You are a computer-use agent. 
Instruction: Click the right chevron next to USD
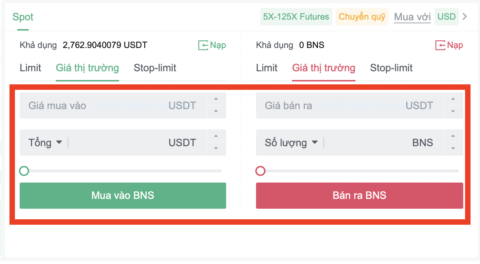coord(464,17)
